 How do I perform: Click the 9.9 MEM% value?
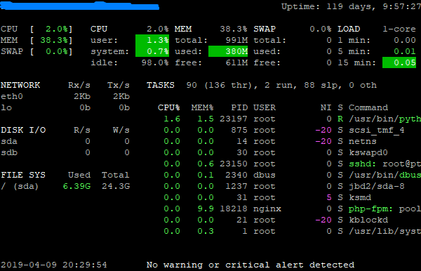(206, 209)
